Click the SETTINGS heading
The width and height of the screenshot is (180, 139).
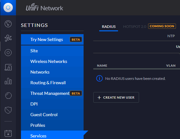(34, 25)
